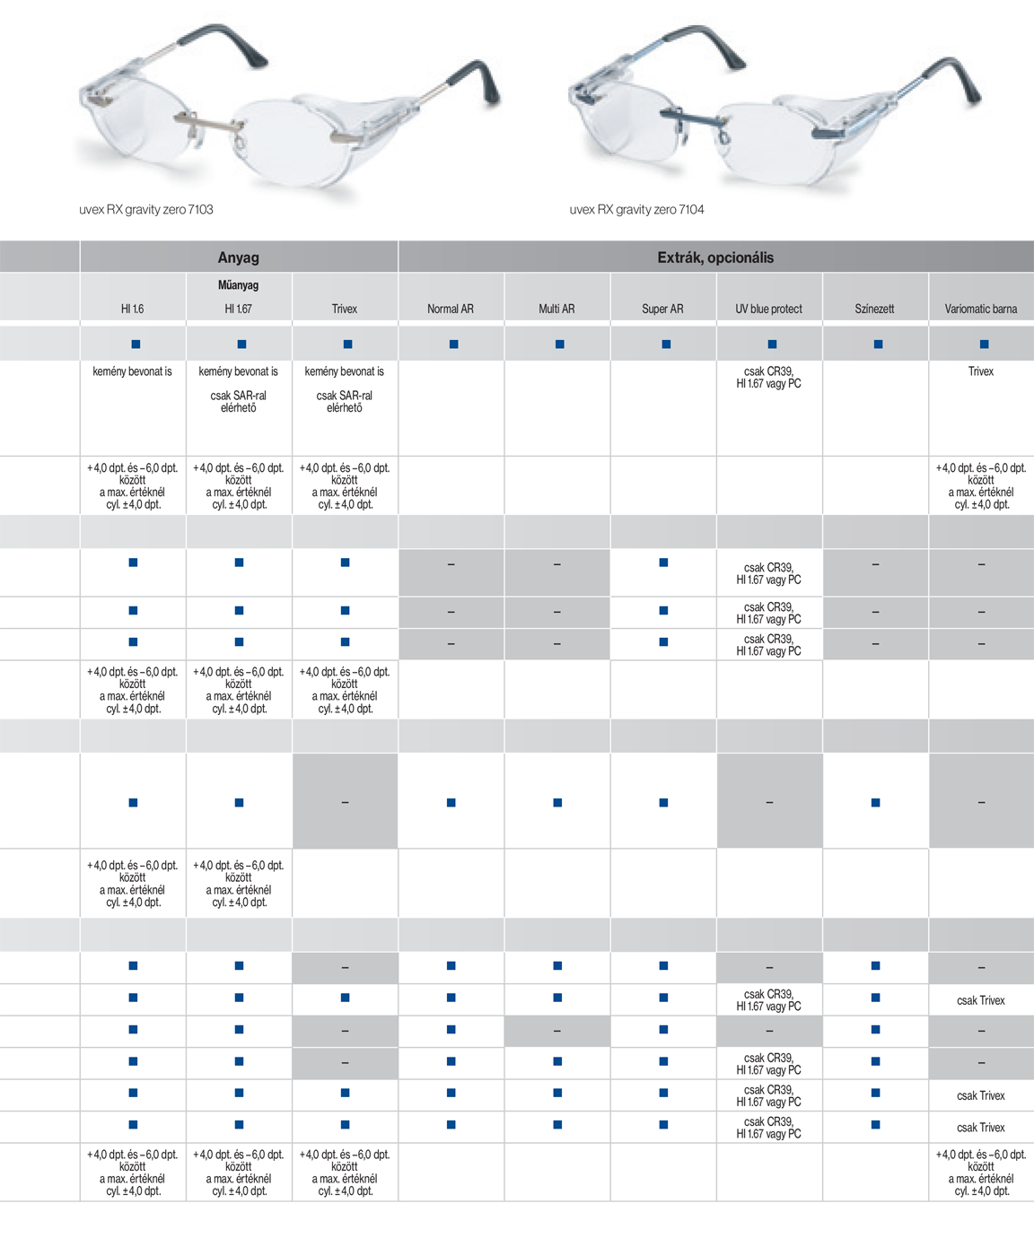This screenshot has width=1034, height=1238.
Task: Click the uvex RX gravity zero 7104 glasses image
Action: click(776, 106)
